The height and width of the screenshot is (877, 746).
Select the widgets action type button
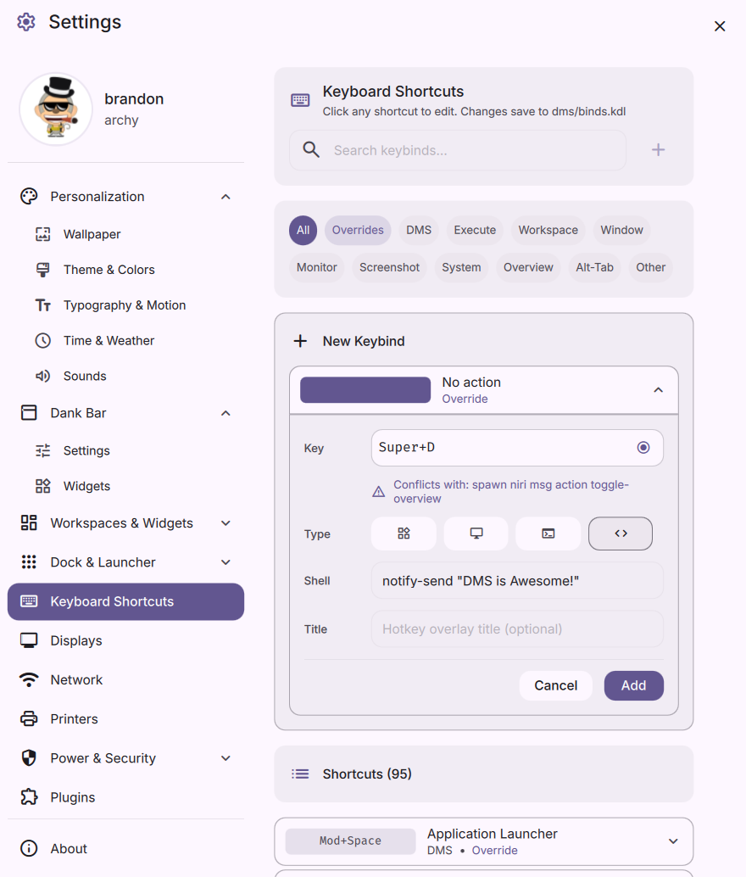(x=404, y=533)
